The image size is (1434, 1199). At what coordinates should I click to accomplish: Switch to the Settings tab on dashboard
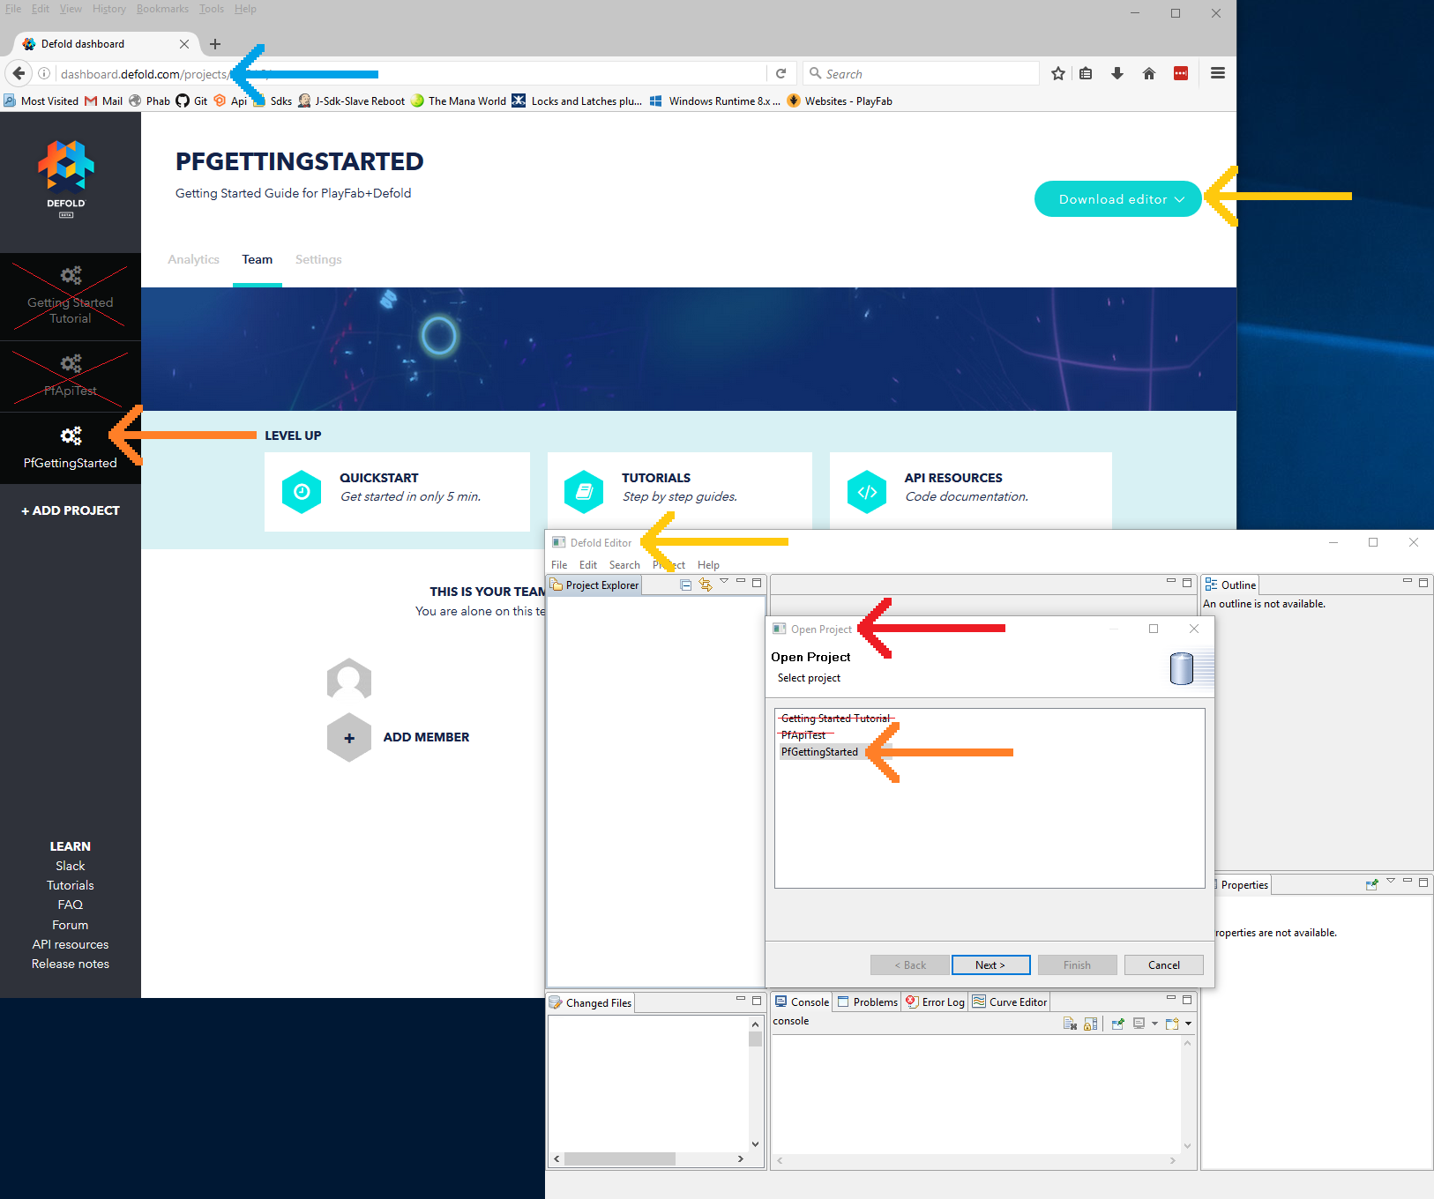(x=318, y=259)
